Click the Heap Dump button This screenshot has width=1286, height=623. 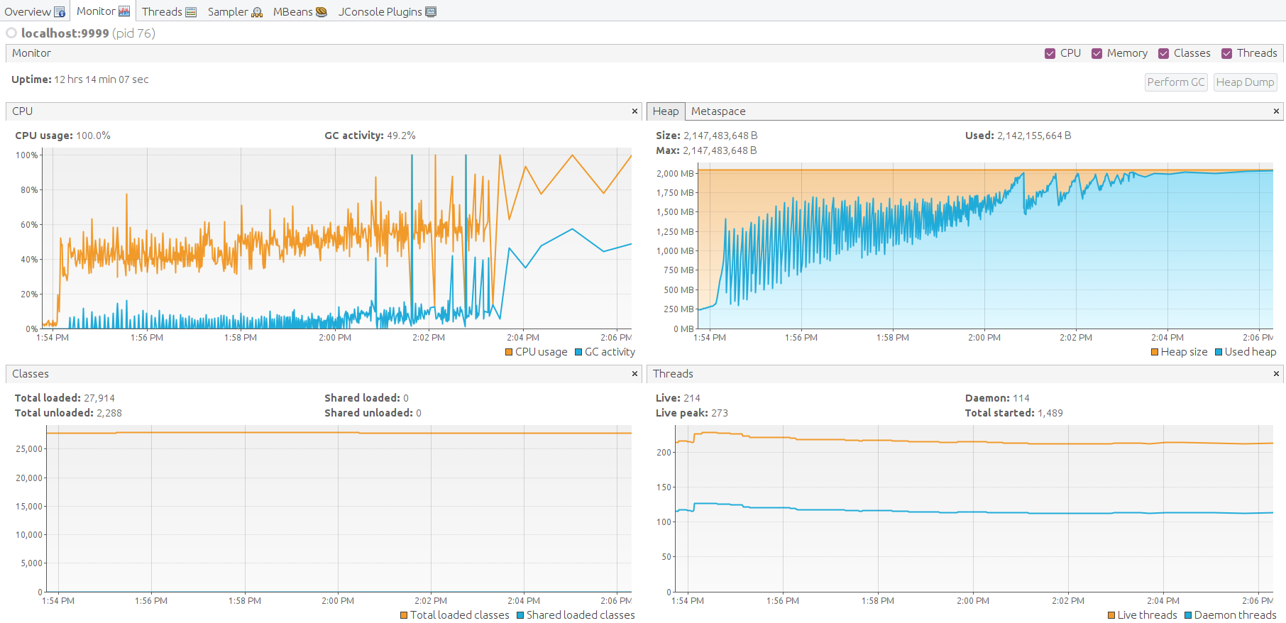coord(1245,82)
